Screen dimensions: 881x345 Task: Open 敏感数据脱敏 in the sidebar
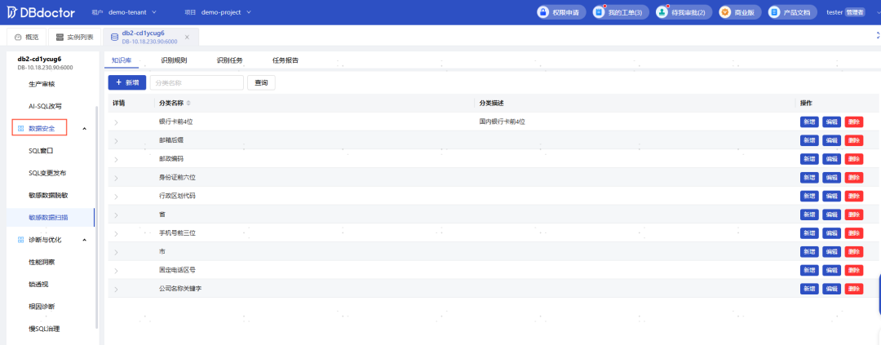(48, 196)
